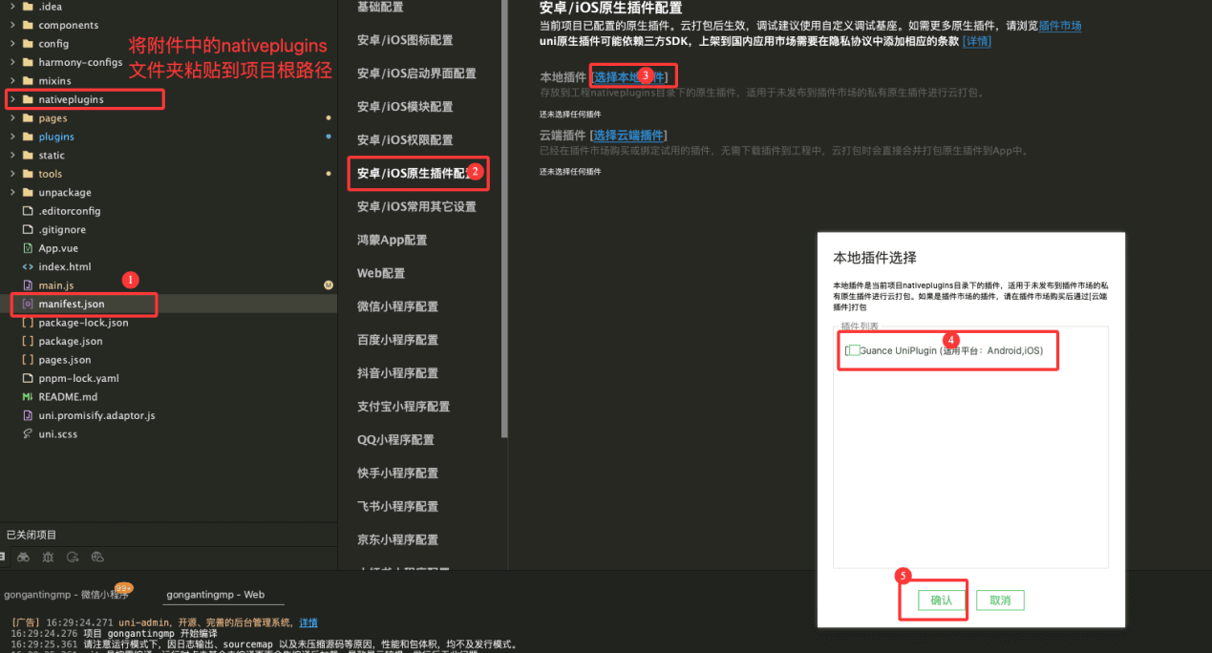The height and width of the screenshot is (653, 1212).
Task: Click the pnpm-lock.yaml file icon
Action: [28, 378]
